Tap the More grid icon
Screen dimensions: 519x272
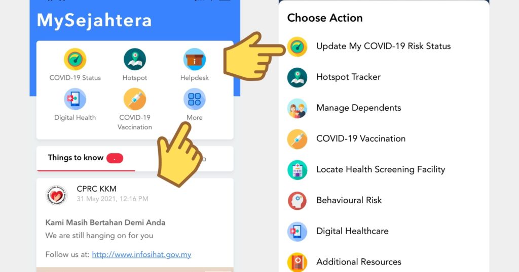(x=194, y=99)
